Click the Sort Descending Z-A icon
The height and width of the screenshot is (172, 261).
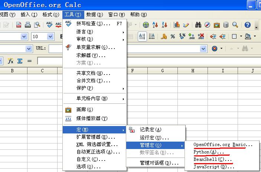point(164,25)
